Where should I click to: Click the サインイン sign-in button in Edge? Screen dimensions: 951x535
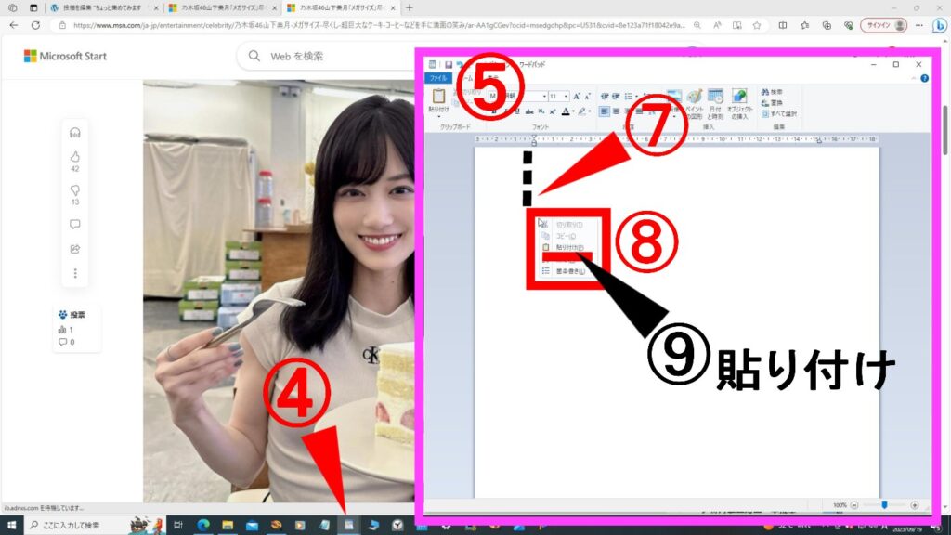tap(884, 25)
